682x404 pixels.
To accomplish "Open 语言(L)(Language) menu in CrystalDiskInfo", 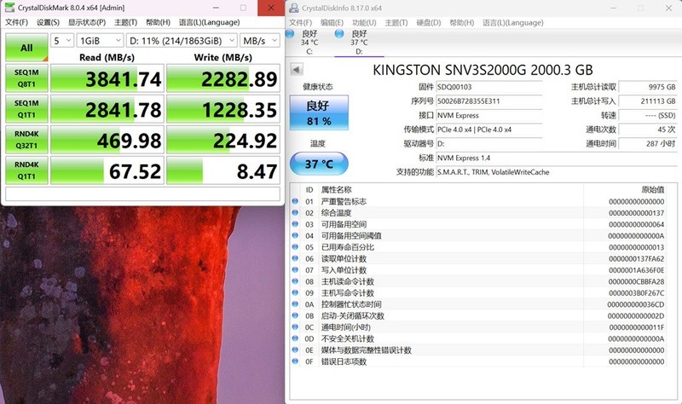I will 513,23.
